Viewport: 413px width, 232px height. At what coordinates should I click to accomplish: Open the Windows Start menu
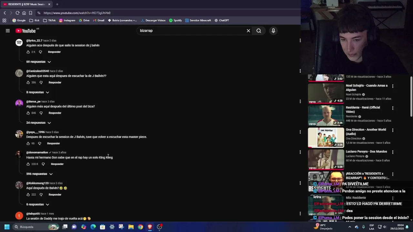click(7, 227)
